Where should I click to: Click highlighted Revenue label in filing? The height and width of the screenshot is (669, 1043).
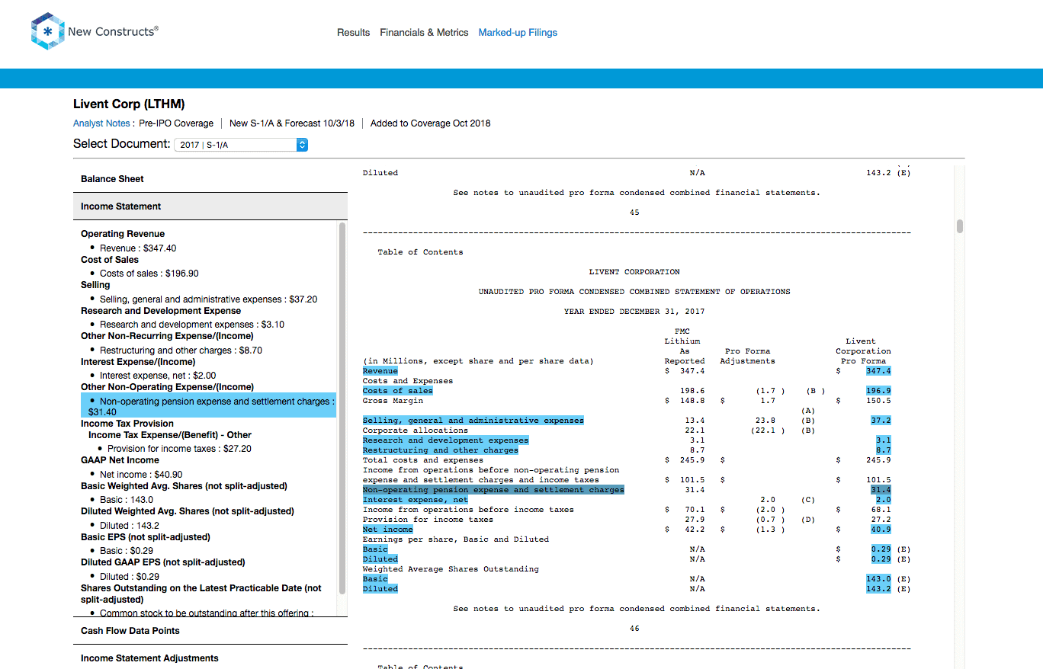pos(380,371)
